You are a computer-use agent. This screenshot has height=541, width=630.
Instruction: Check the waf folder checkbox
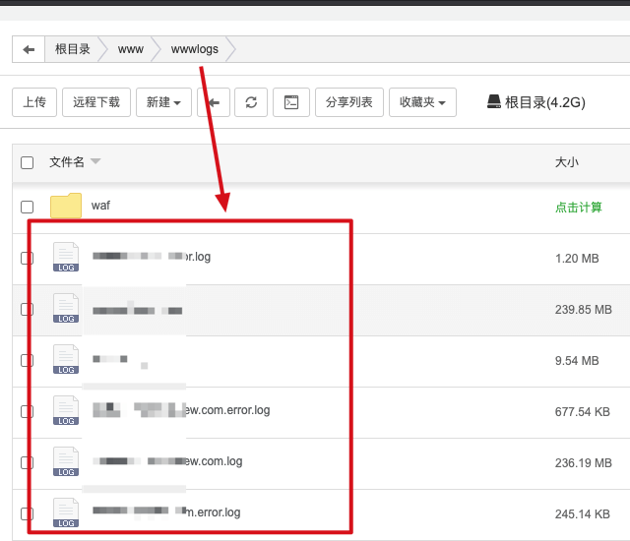pyautogui.click(x=28, y=207)
